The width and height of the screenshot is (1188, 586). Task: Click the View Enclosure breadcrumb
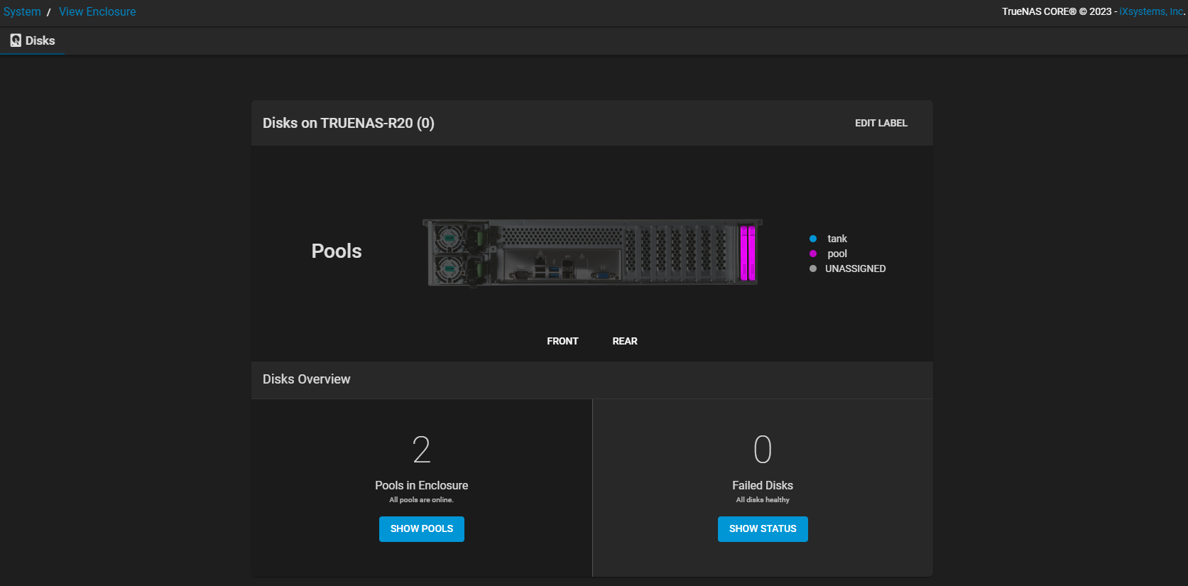pyautogui.click(x=97, y=11)
